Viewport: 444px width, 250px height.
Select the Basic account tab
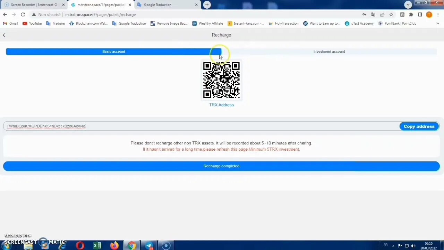tap(114, 51)
